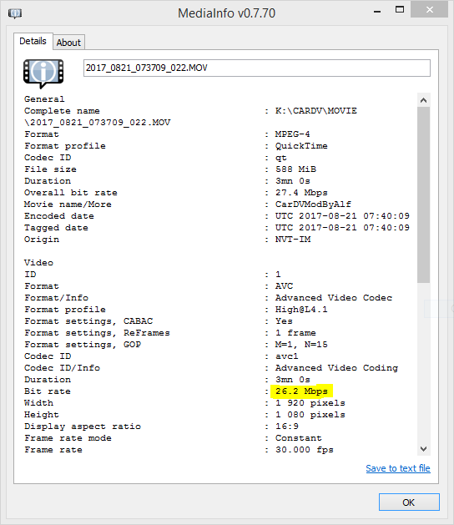Select the Details tab
The image size is (454, 525).
click(33, 41)
